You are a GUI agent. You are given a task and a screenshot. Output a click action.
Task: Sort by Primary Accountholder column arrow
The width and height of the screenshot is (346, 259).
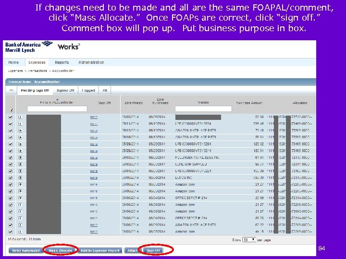pyautogui.click(x=57, y=100)
